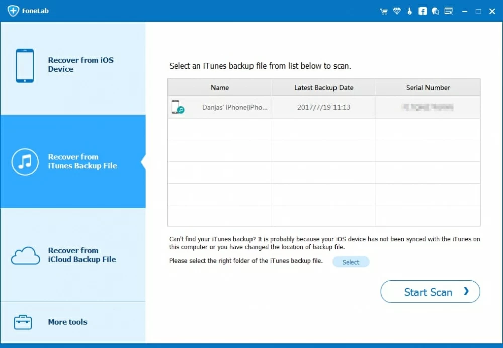
Task: Click the iPhone device icon in sidebar
Action: (x=25, y=65)
